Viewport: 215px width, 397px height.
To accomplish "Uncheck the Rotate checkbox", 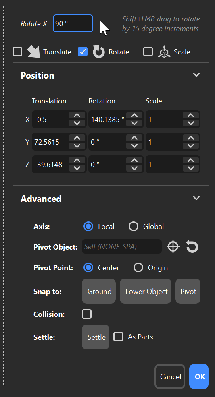I will (83, 52).
